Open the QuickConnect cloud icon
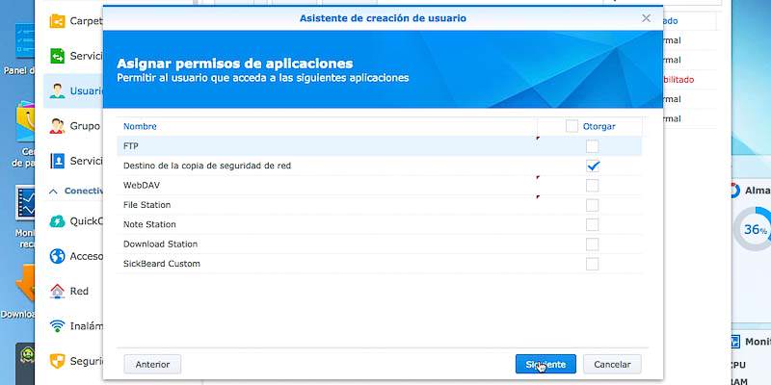The height and width of the screenshot is (385, 771). pos(57,221)
